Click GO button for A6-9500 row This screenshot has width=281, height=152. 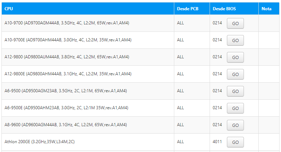pyautogui.click(x=235, y=91)
